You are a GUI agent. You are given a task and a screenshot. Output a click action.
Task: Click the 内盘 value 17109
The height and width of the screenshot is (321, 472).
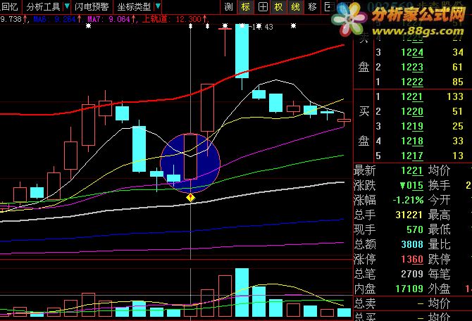click(x=409, y=289)
